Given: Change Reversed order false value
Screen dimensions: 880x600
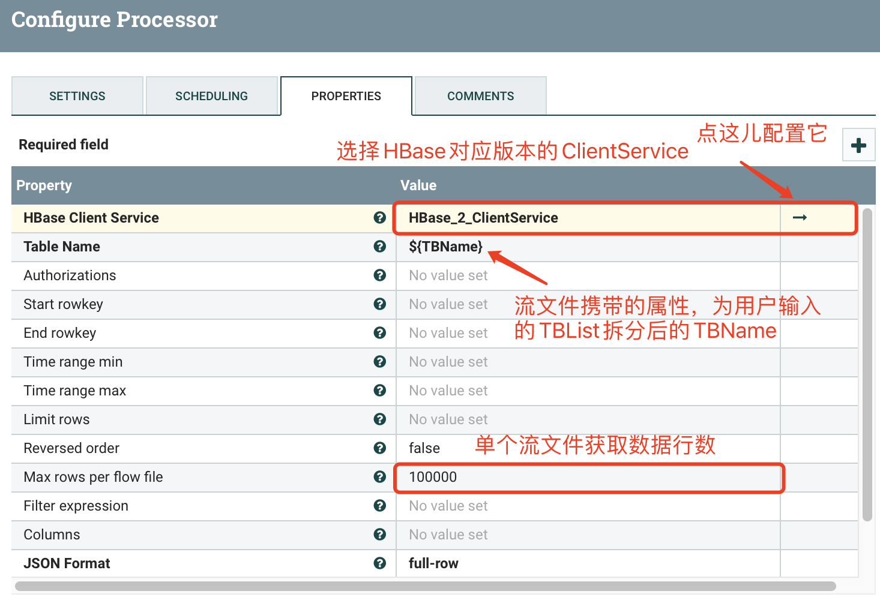Looking at the screenshot, I should 588,448.
